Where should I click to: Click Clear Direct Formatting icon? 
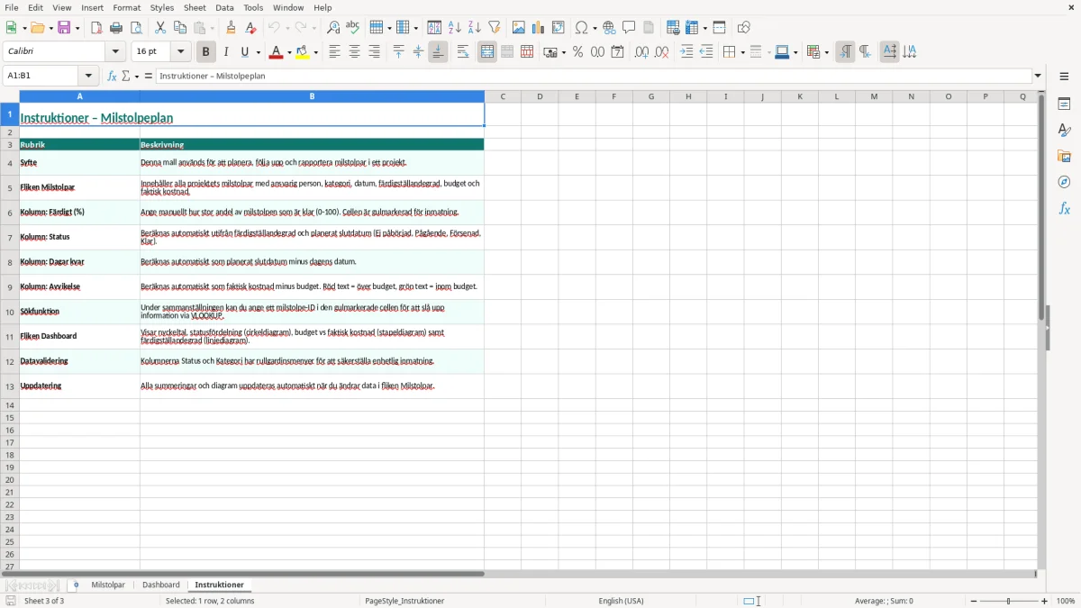tap(250, 28)
